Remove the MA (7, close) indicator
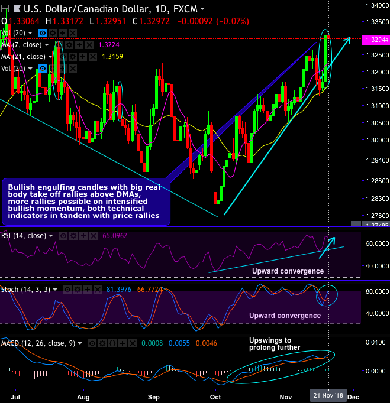 (x=89, y=45)
